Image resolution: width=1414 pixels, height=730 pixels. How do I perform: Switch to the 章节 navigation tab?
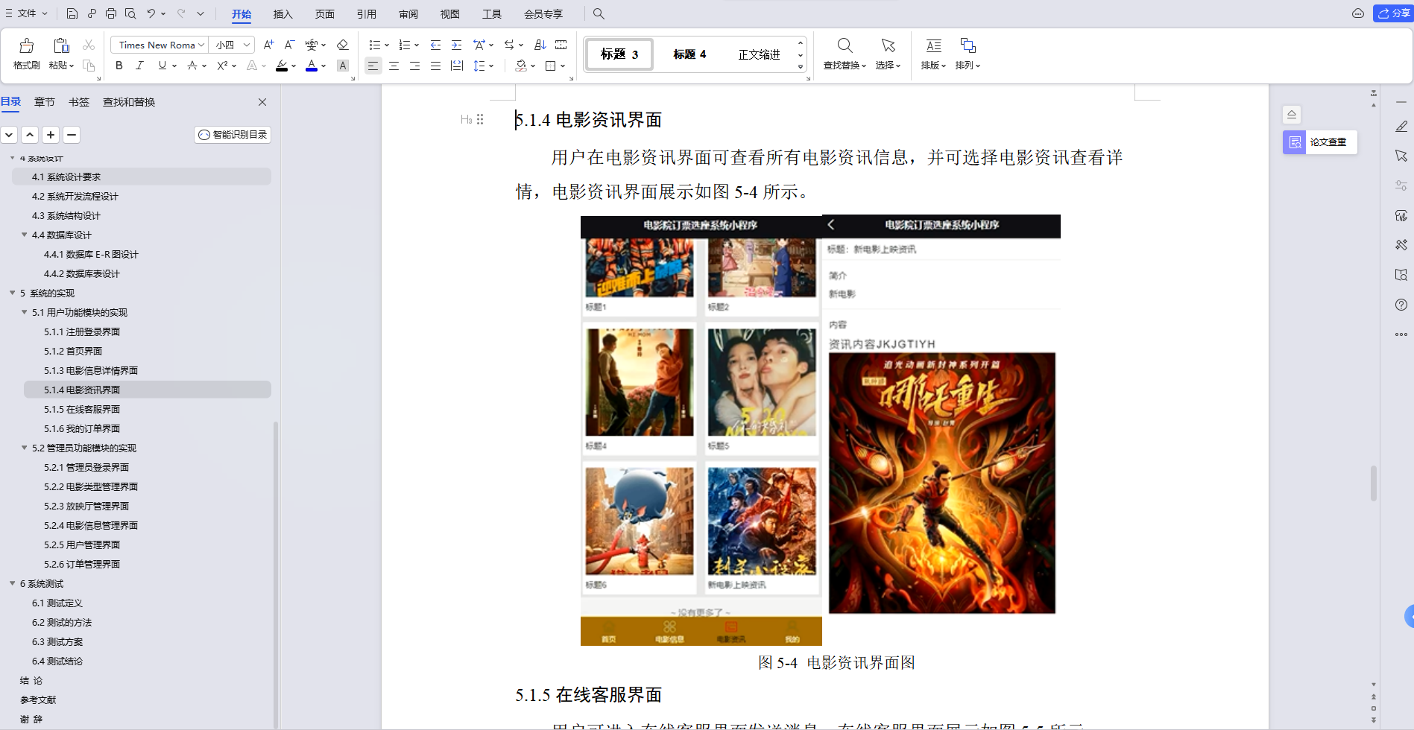point(45,102)
